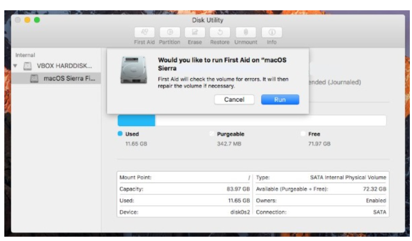Select the Erase toolbar icon
This screenshot has width=412, height=241.
[x=195, y=32]
